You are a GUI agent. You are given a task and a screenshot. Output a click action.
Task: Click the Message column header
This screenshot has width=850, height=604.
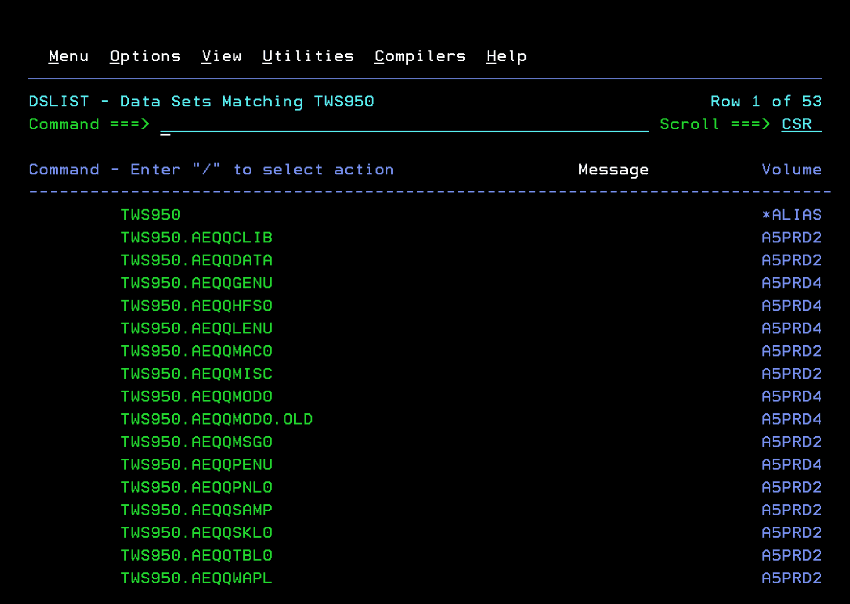click(x=613, y=170)
